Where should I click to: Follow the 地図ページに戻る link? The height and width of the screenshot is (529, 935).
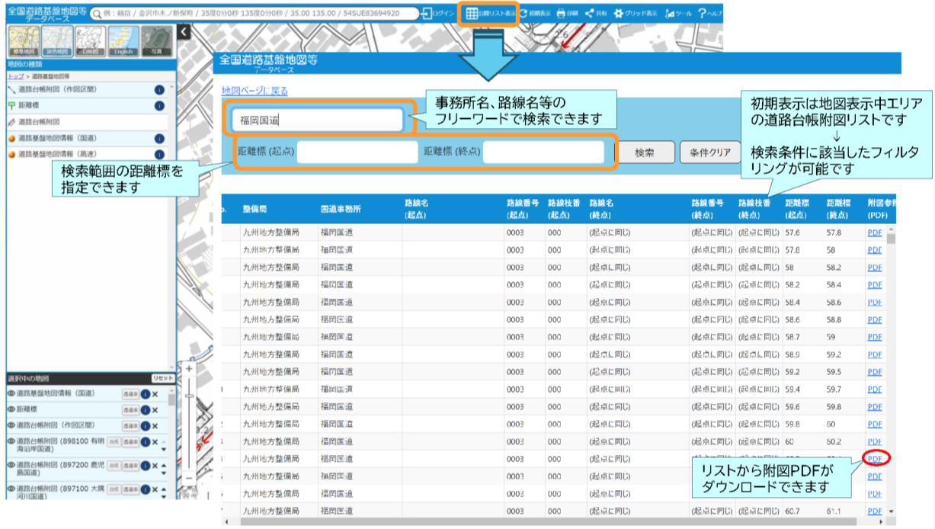(x=255, y=91)
